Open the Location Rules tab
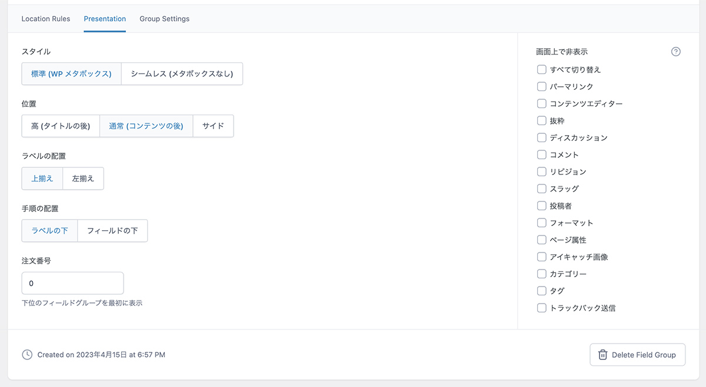Viewport: 706px width, 387px height. [x=46, y=19]
